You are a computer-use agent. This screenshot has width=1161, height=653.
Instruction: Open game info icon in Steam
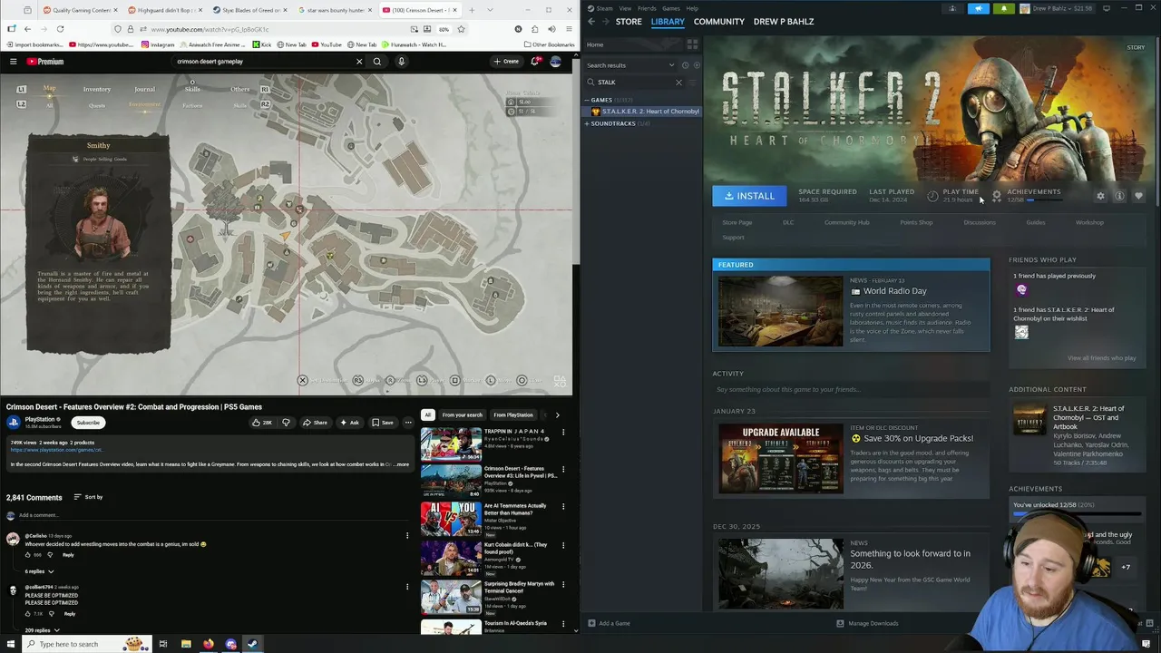point(1119,196)
